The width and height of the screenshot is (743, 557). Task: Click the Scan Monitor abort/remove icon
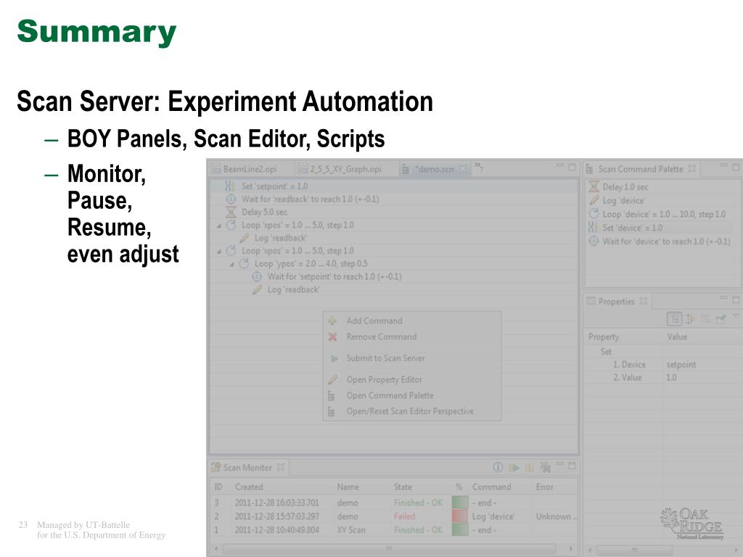[x=546, y=468]
